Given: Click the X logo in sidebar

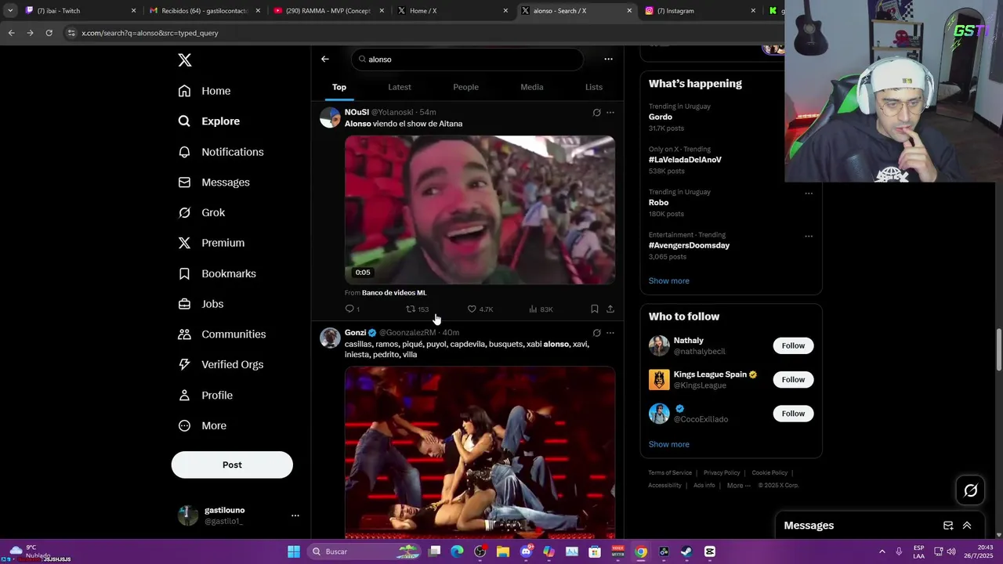Looking at the screenshot, I should point(184,60).
